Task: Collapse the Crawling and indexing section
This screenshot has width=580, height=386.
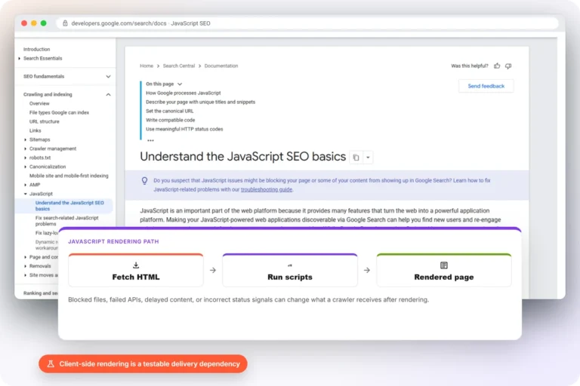Action: click(108, 94)
